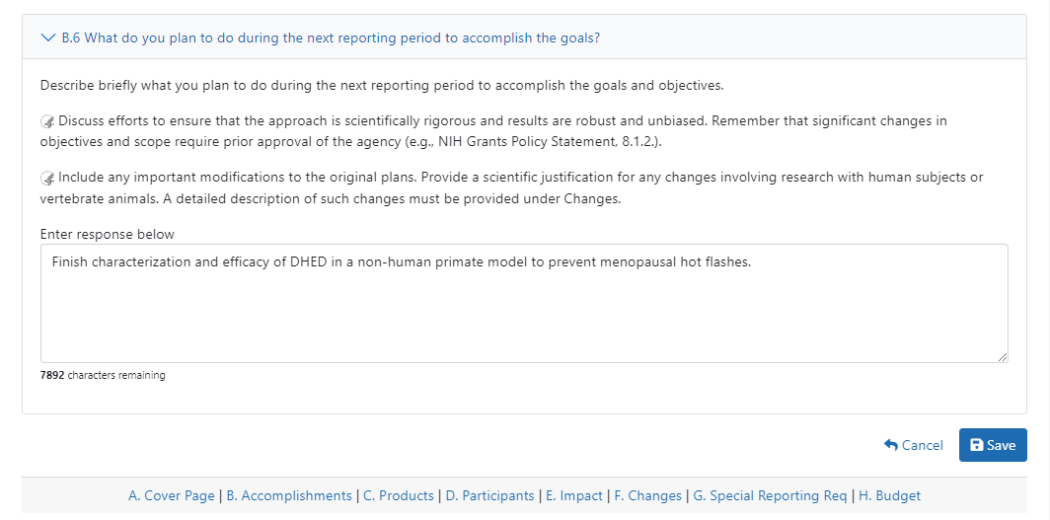Viewport: 1050px width, 520px height.
Task: Collapse the B.6 section chevron
Action: click(x=48, y=38)
